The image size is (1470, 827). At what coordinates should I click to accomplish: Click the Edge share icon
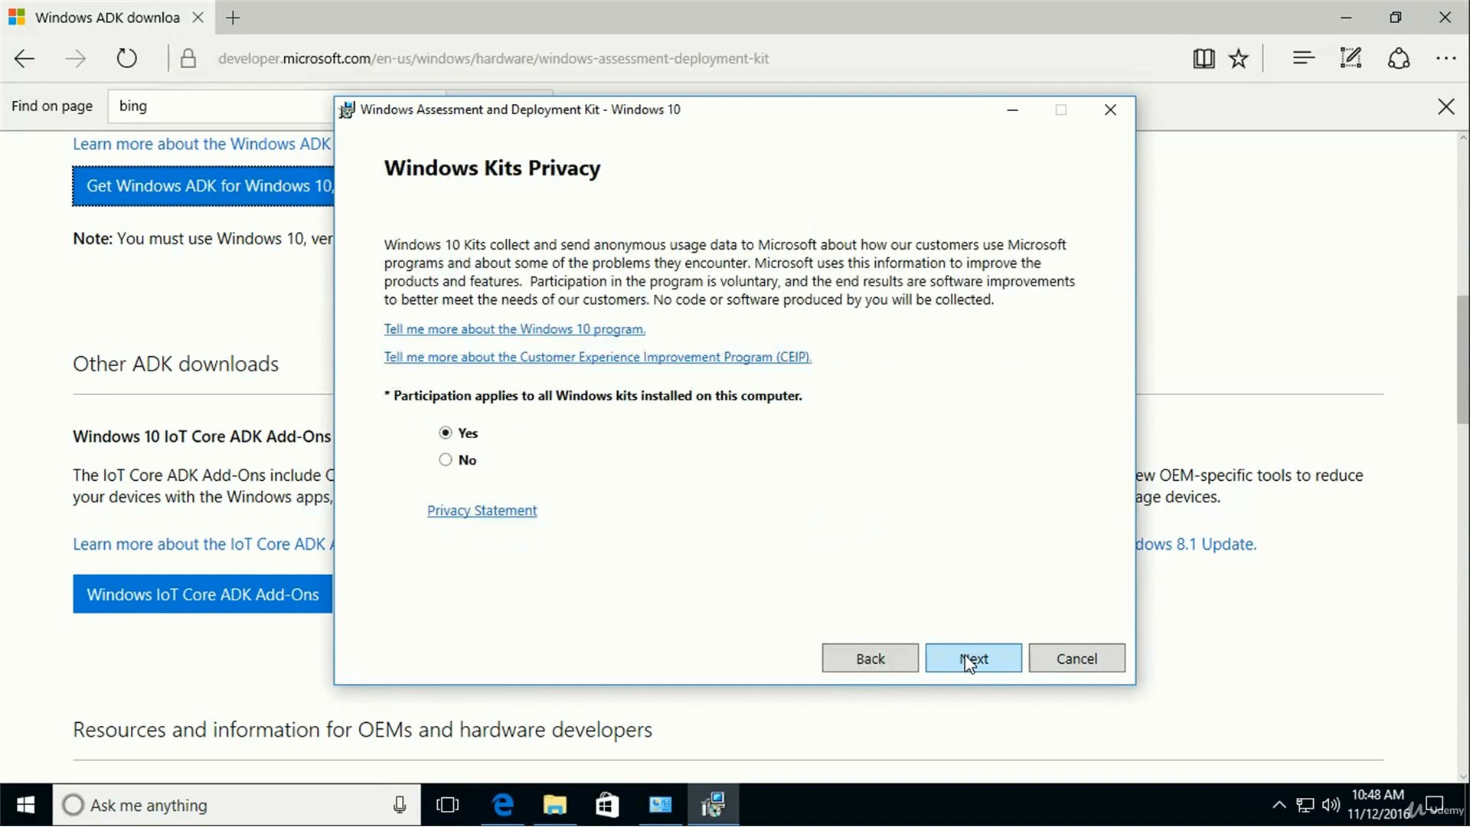click(x=1399, y=58)
